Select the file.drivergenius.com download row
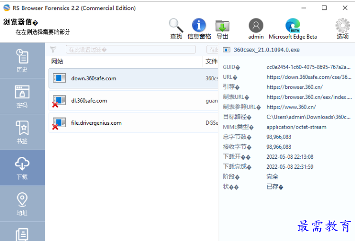355x241 pixels. [x=133, y=123]
